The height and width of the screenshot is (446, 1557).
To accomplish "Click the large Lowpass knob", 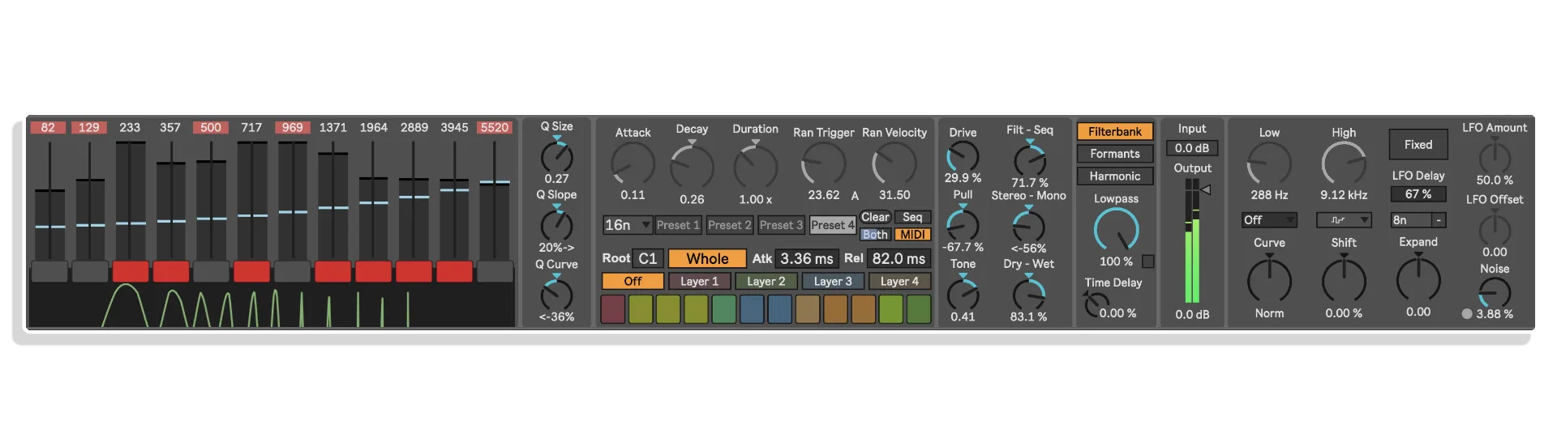I will (x=1117, y=230).
